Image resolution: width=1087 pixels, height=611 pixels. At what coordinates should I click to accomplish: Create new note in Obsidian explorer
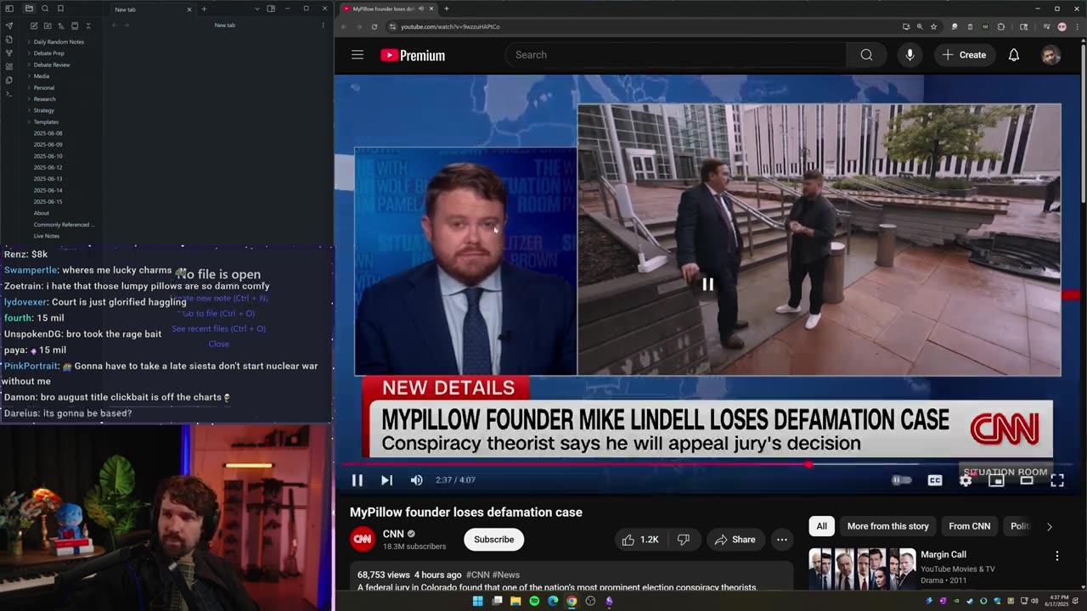coord(33,25)
